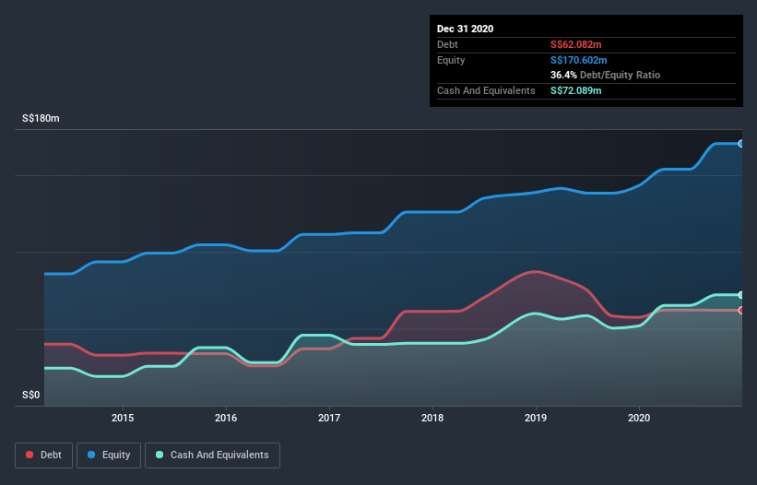757x485 pixels.
Task: Click the blue Equity legend dot
Action: pyautogui.click(x=91, y=455)
